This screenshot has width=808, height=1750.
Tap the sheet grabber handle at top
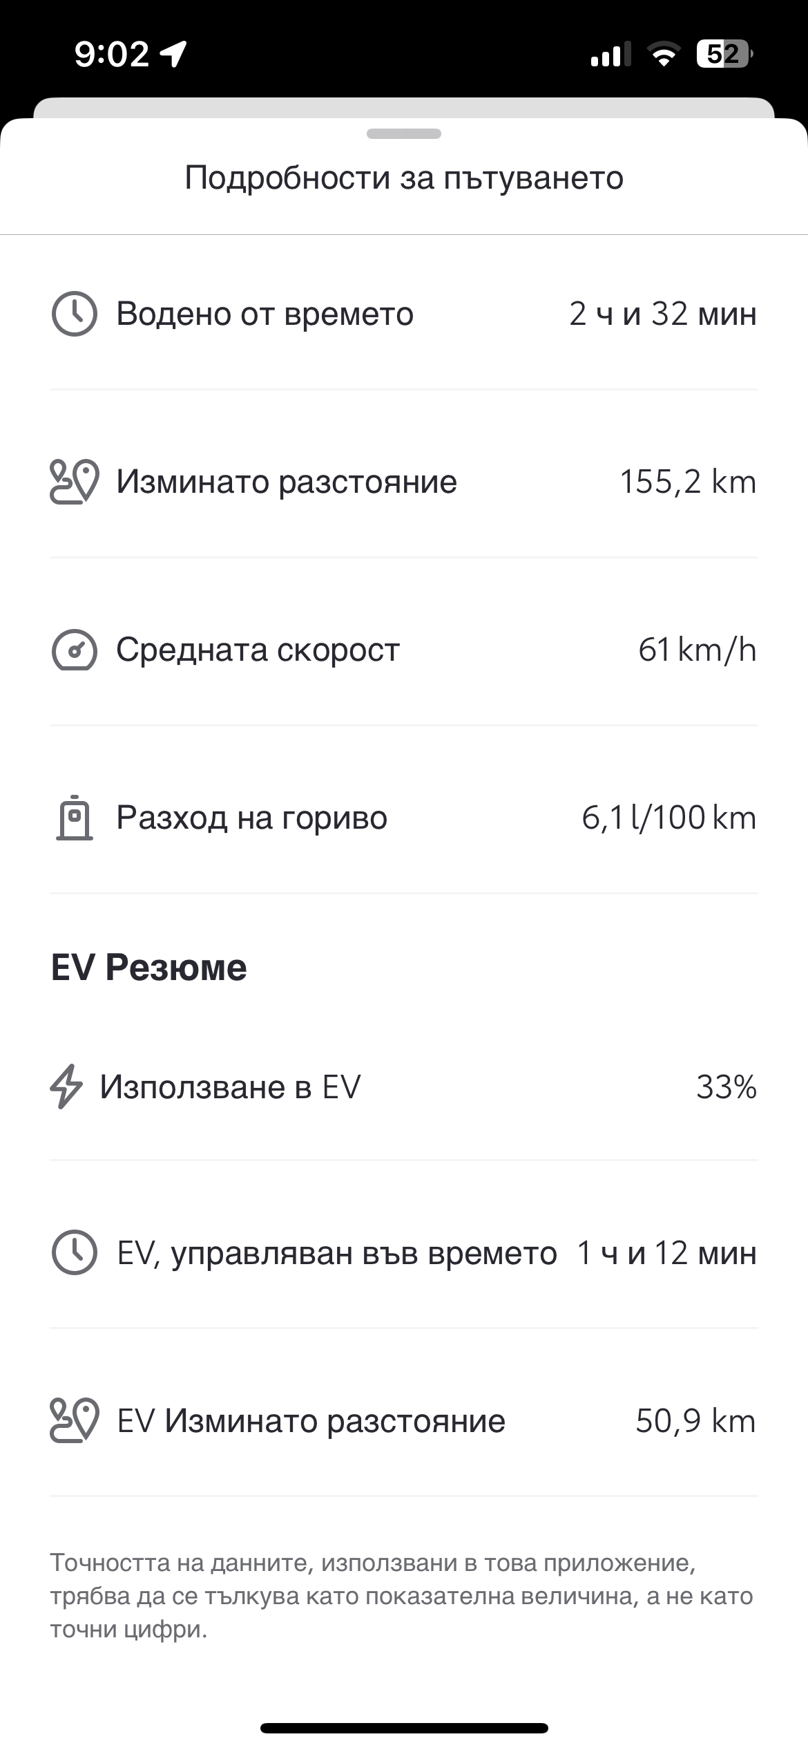coord(404,134)
